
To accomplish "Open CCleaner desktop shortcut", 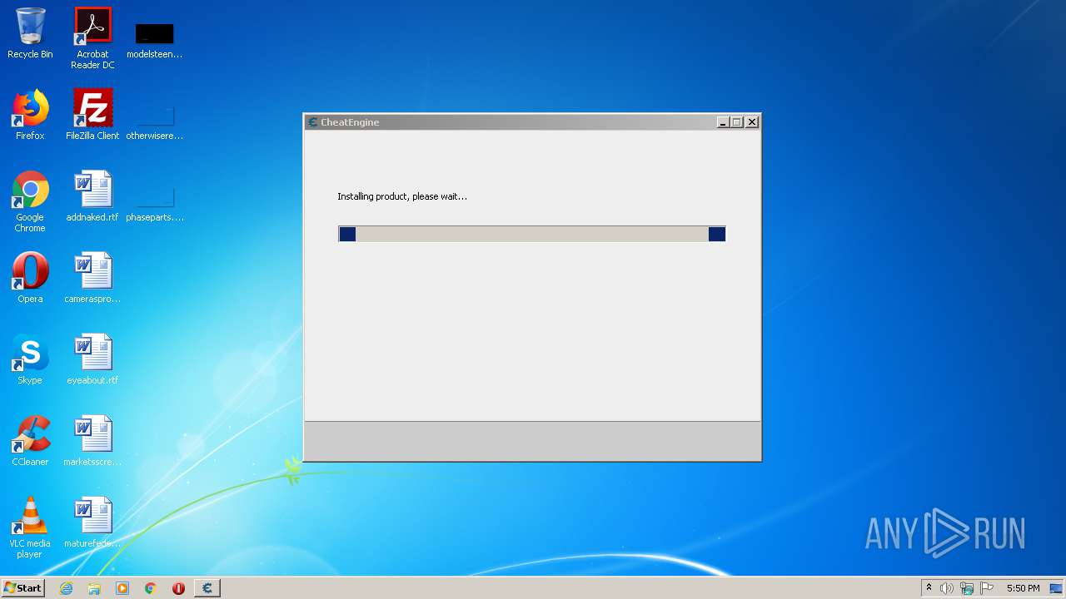I will point(30,441).
